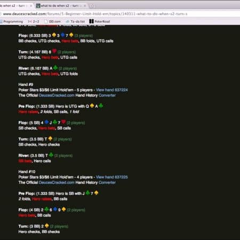Click 'SB checks, Hero checks' line

click(x=39, y=145)
